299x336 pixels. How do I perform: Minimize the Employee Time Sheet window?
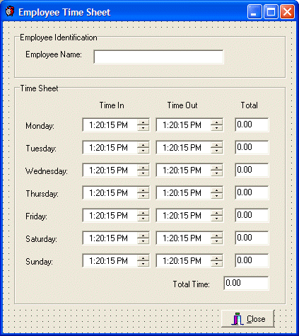(x=254, y=11)
